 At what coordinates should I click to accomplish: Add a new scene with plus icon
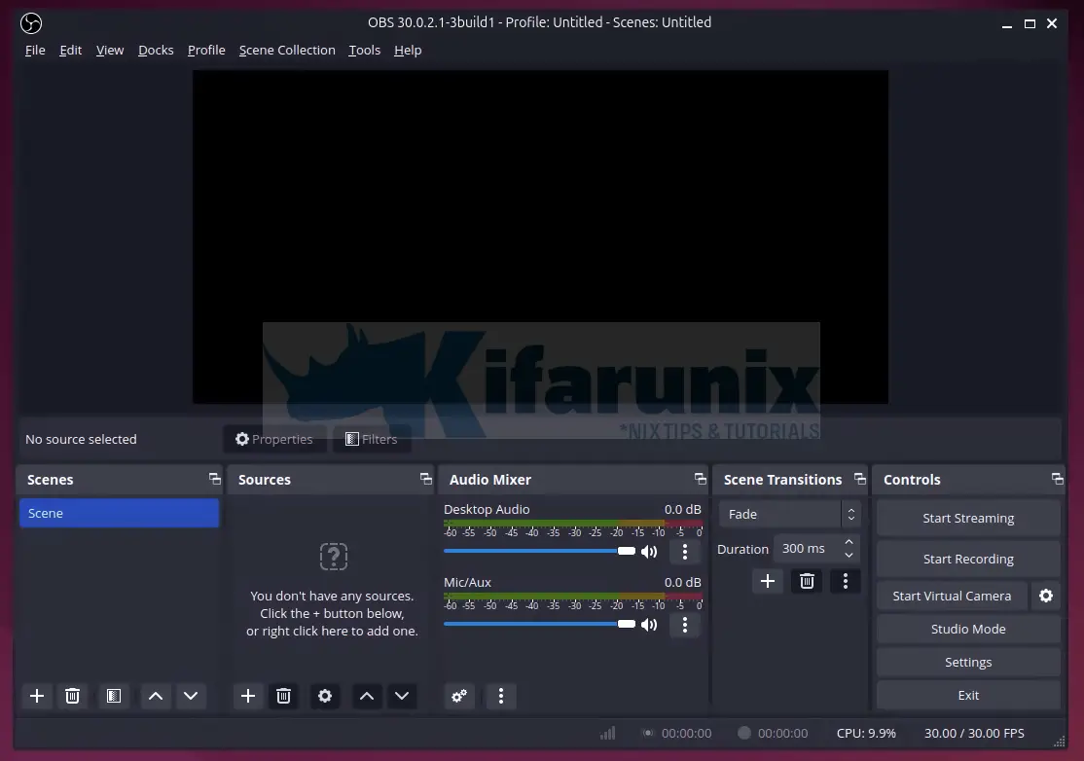(37, 696)
